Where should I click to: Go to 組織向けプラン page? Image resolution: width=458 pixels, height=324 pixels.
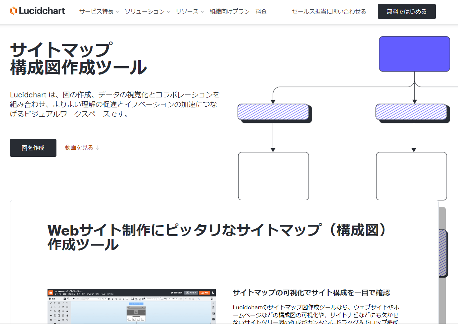coord(230,11)
